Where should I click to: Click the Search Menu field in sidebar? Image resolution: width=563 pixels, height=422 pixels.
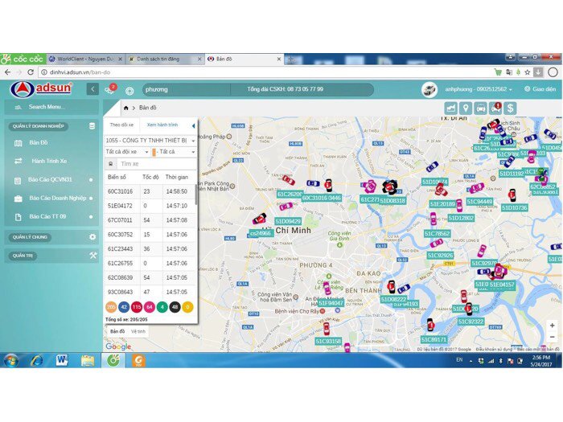51,107
